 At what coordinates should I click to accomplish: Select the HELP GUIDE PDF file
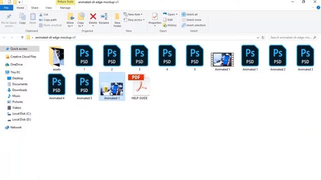click(x=139, y=87)
